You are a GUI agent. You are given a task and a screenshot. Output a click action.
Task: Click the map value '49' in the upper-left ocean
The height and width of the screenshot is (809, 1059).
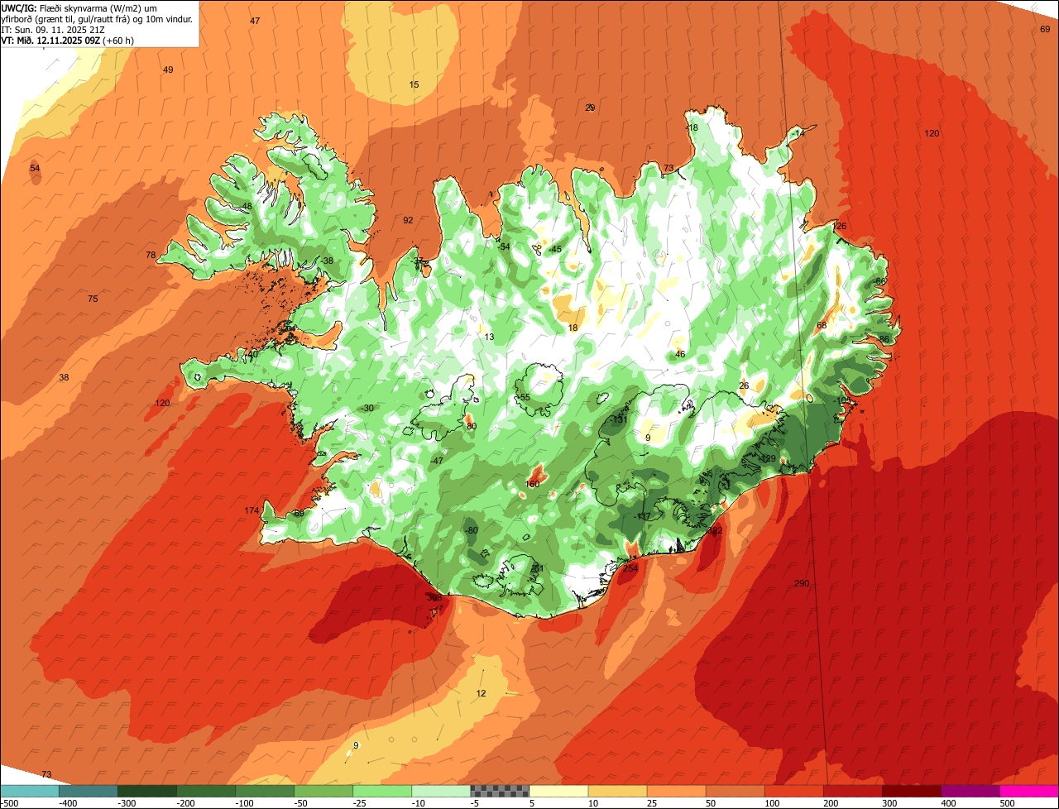tap(168, 69)
